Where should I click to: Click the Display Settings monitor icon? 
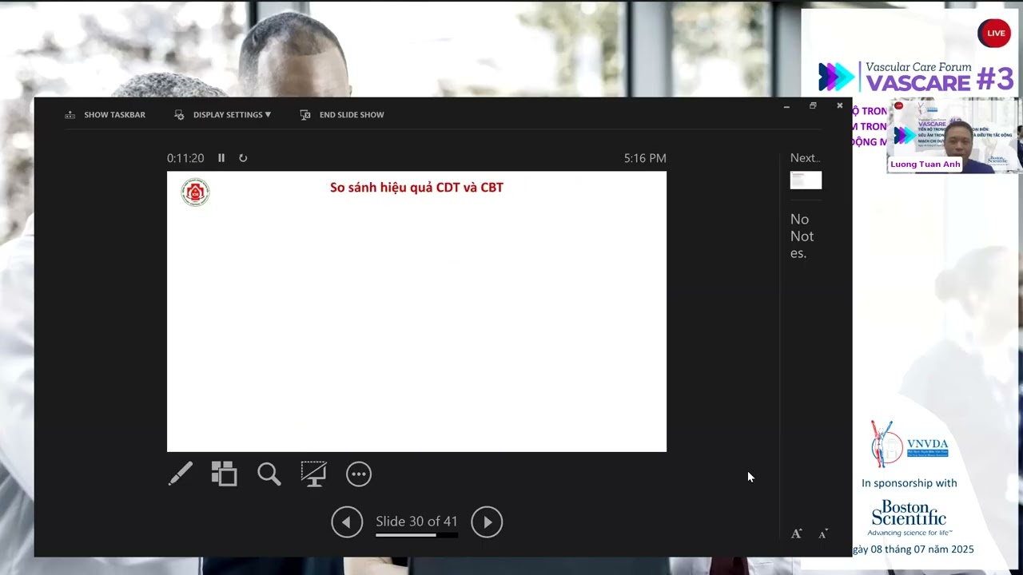tap(179, 115)
